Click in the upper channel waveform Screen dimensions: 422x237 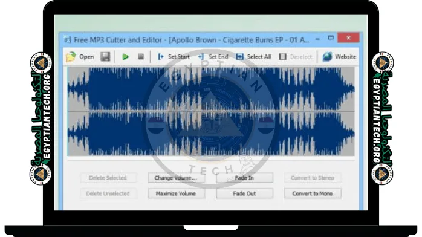[211, 89]
